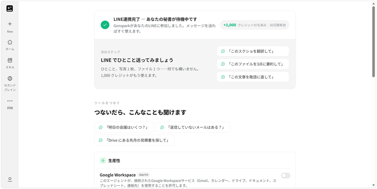Click the Genspark logo icon
The width and height of the screenshot is (377, 189).
coord(10,9)
